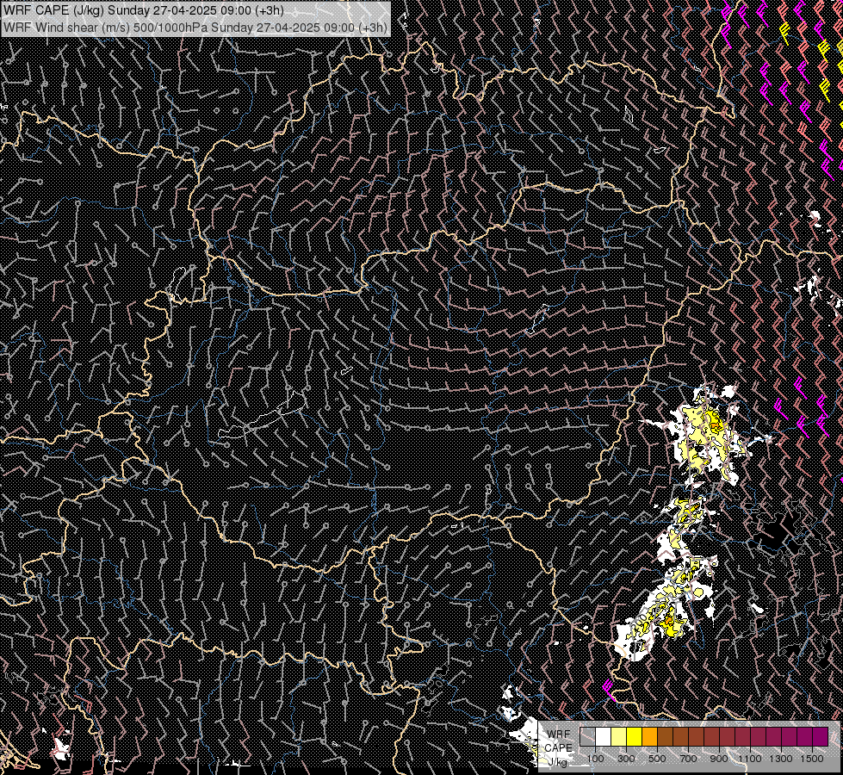Click the "WRF CAPE (J/kg)" title line
Image resolution: width=843 pixels, height=775 pixels.
144,10
